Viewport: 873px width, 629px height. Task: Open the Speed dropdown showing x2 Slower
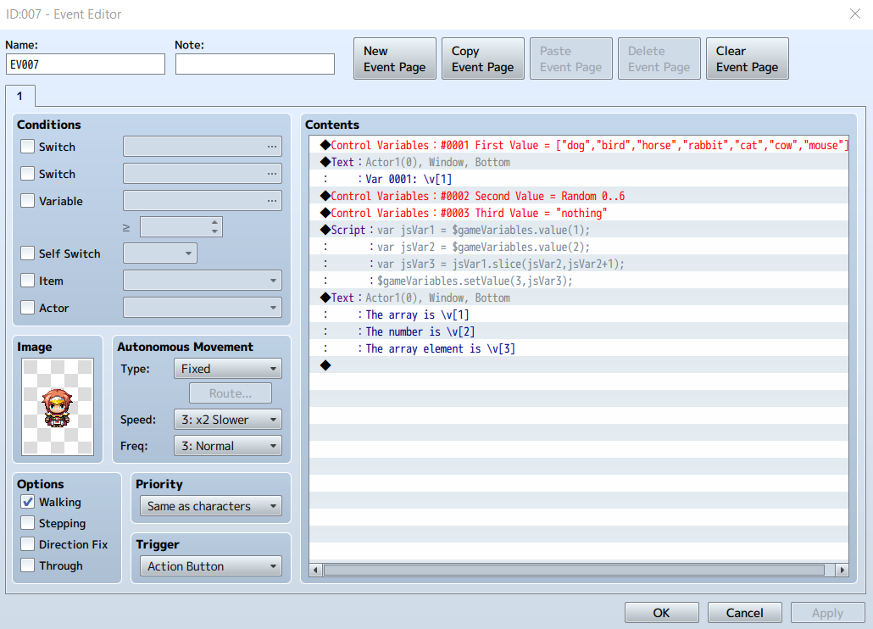pyautogui.click(x=228, y=419)
